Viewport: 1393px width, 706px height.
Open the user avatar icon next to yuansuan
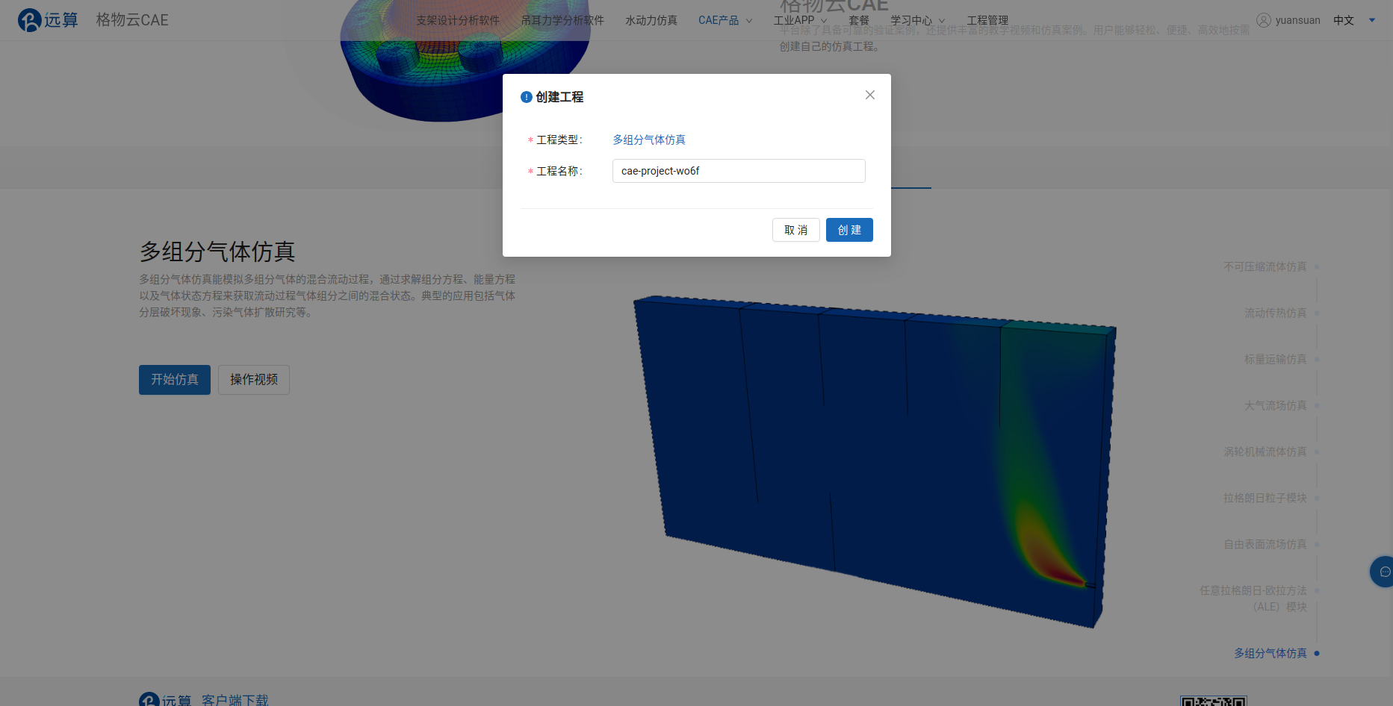pyautogui.click(x=1264, y=20)
